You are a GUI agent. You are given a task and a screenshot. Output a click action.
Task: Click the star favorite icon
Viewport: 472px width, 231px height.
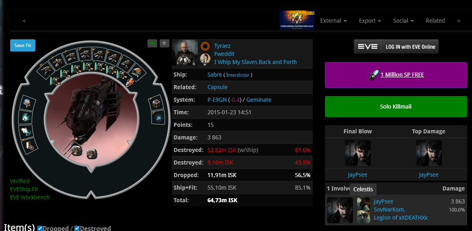point(164,43)
